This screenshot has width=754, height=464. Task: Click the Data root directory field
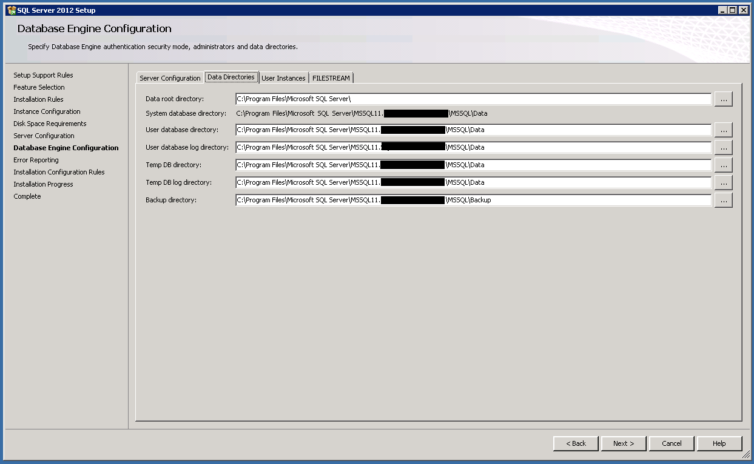[473, 99]
